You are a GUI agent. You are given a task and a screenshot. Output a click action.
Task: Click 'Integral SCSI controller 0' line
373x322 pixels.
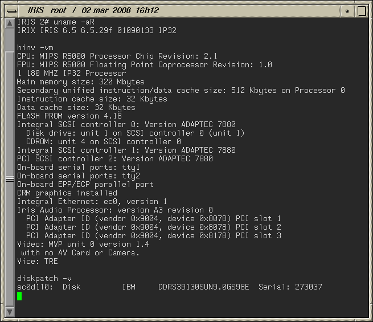[x=126, y=125]
